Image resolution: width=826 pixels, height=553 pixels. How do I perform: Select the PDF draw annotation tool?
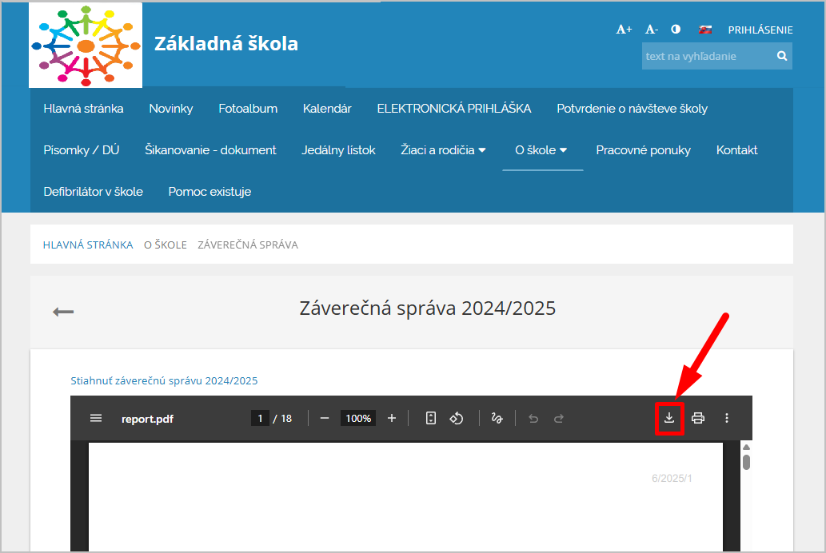tap(497, 418)
